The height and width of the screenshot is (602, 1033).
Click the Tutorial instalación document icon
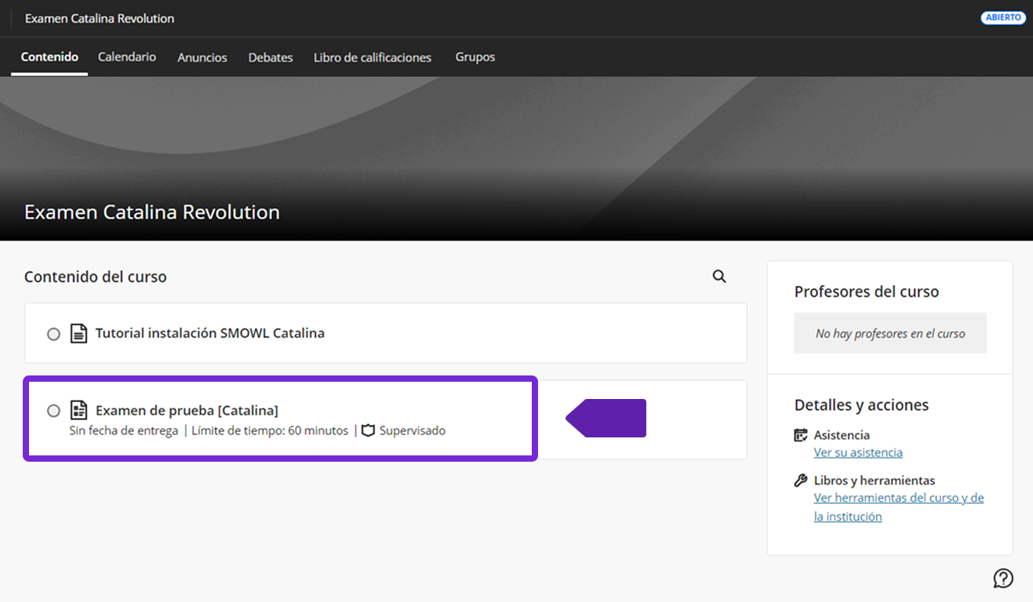pyautogui.click(x=78, y=333)
